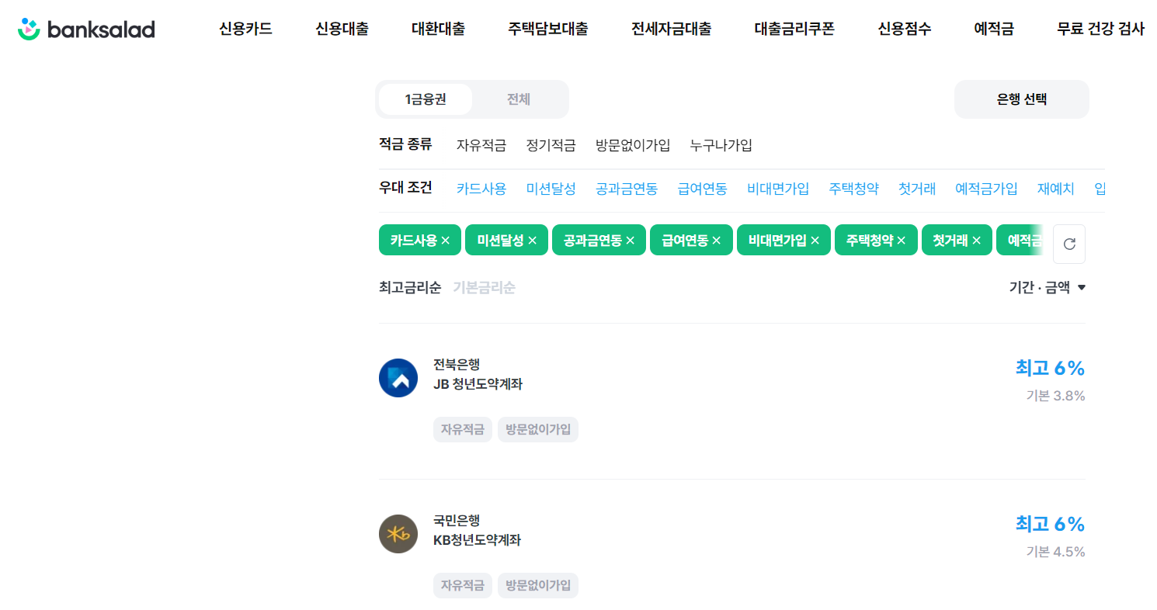Click the 전북은행 bank name
The image size is (1157, 610).
(457, 365)
